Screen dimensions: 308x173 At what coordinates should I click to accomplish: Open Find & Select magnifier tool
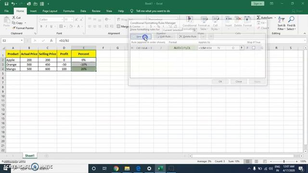click(x=291, y=24)
